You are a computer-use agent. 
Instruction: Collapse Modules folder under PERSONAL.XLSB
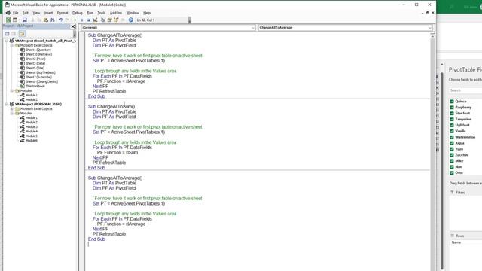click(x=12, y=114)
